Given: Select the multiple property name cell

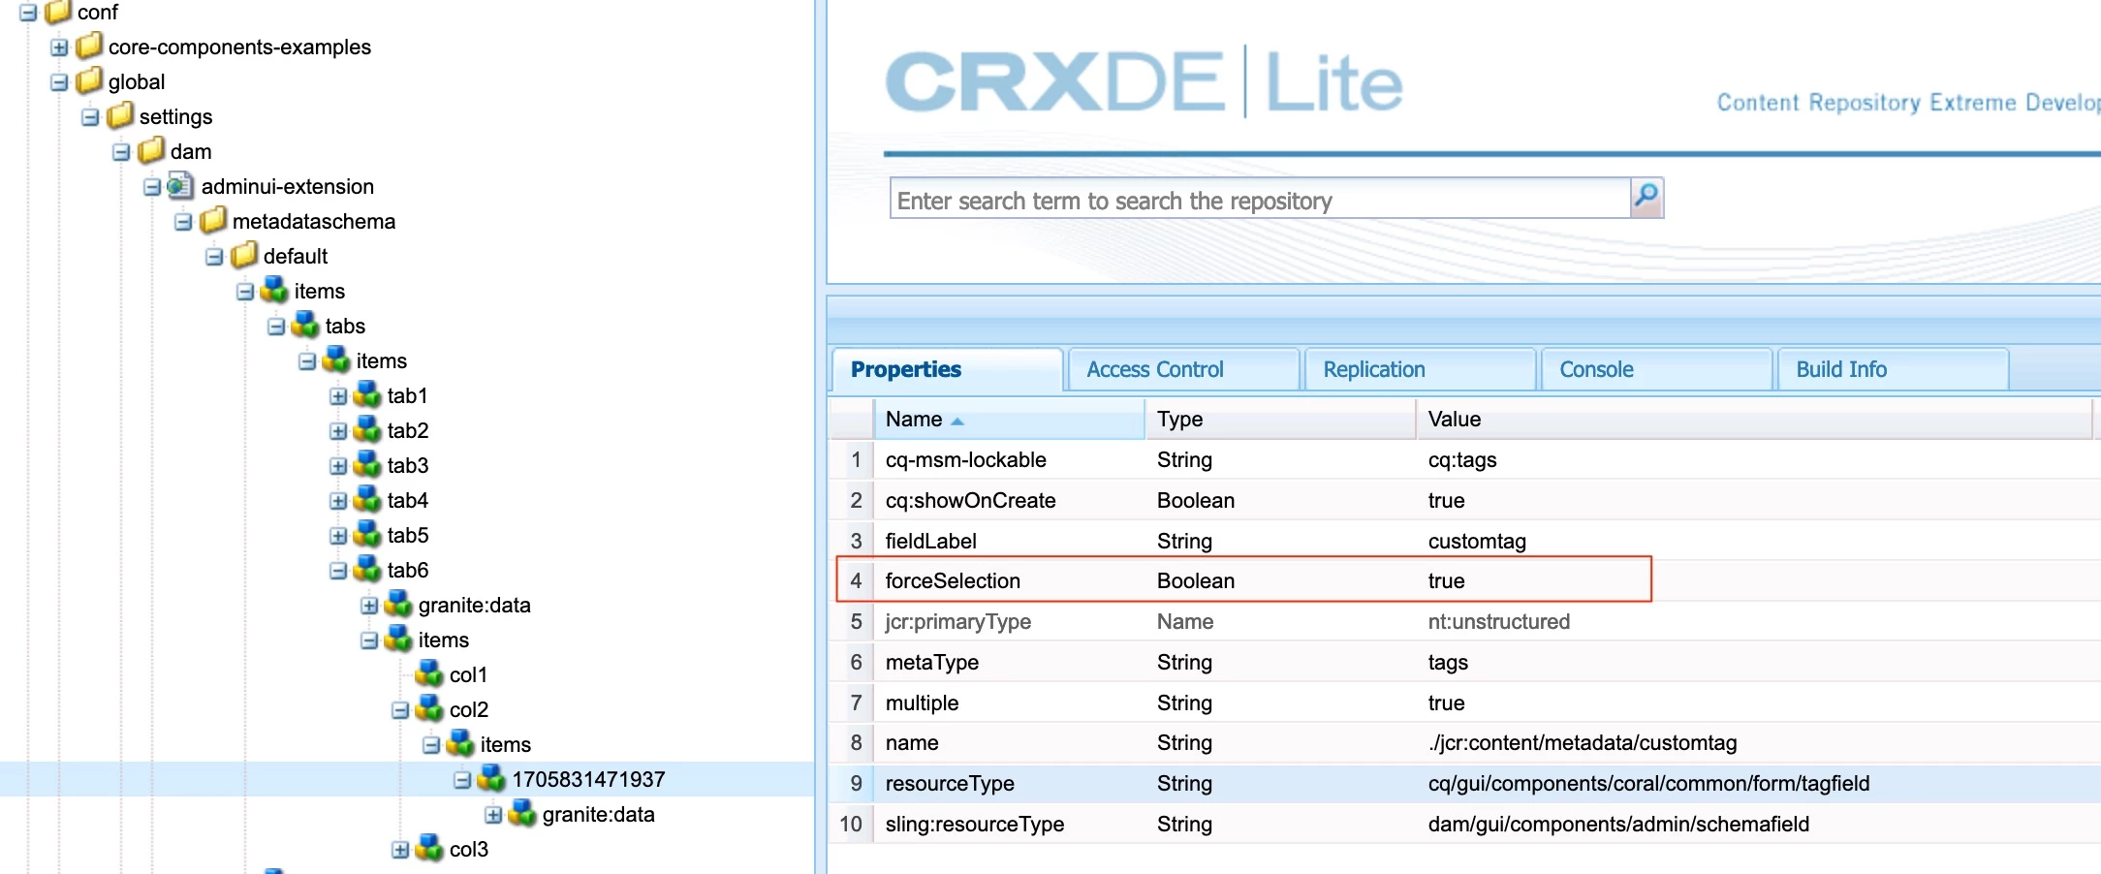Looking at the screenshot, I should [x=922, y=702].
